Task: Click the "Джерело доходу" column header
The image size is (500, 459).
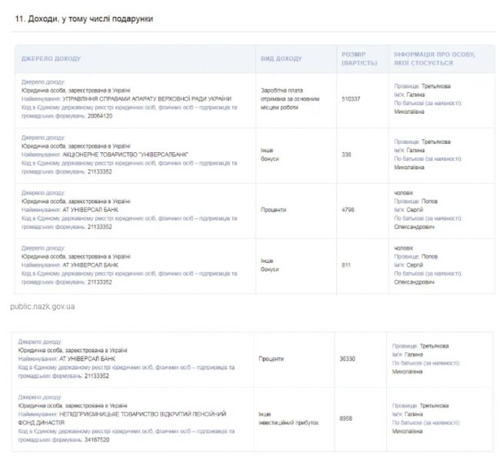Action: (x=51, y=58)
